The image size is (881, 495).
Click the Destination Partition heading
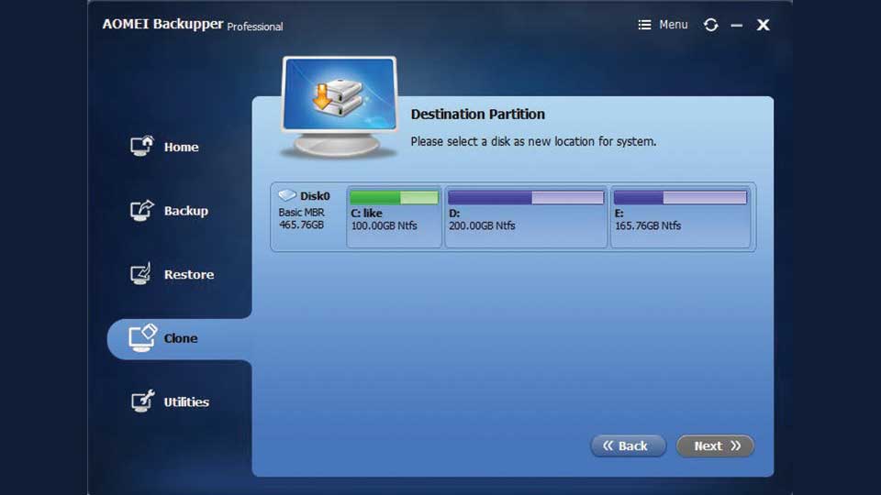pos(477,114)
